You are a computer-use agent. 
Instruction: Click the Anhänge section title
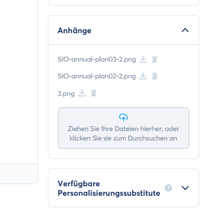pos(75,31)
